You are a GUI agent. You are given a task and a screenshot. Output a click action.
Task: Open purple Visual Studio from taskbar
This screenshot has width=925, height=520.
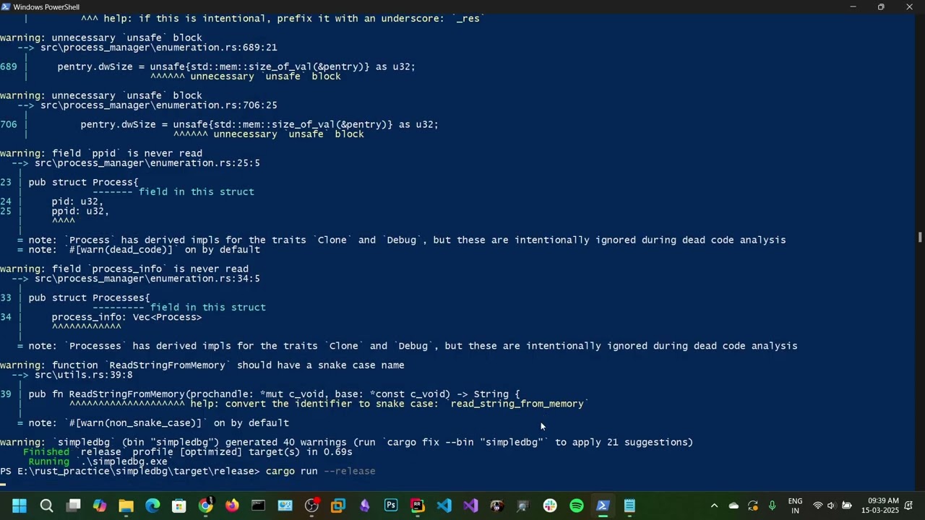pyautogui.click(x=470, y=506)
